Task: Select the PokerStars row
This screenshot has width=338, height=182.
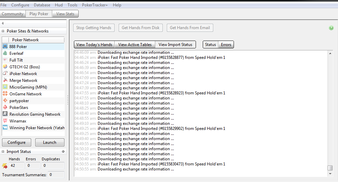Action: pyautogui.click(x=34, y=107)
